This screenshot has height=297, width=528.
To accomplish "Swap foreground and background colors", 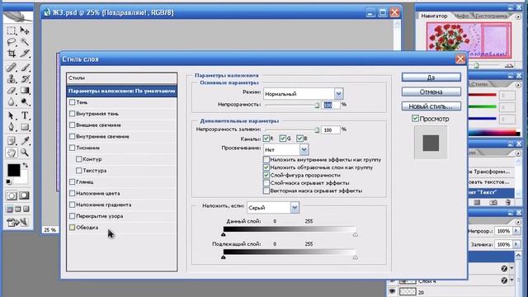I will pos(26,165).
